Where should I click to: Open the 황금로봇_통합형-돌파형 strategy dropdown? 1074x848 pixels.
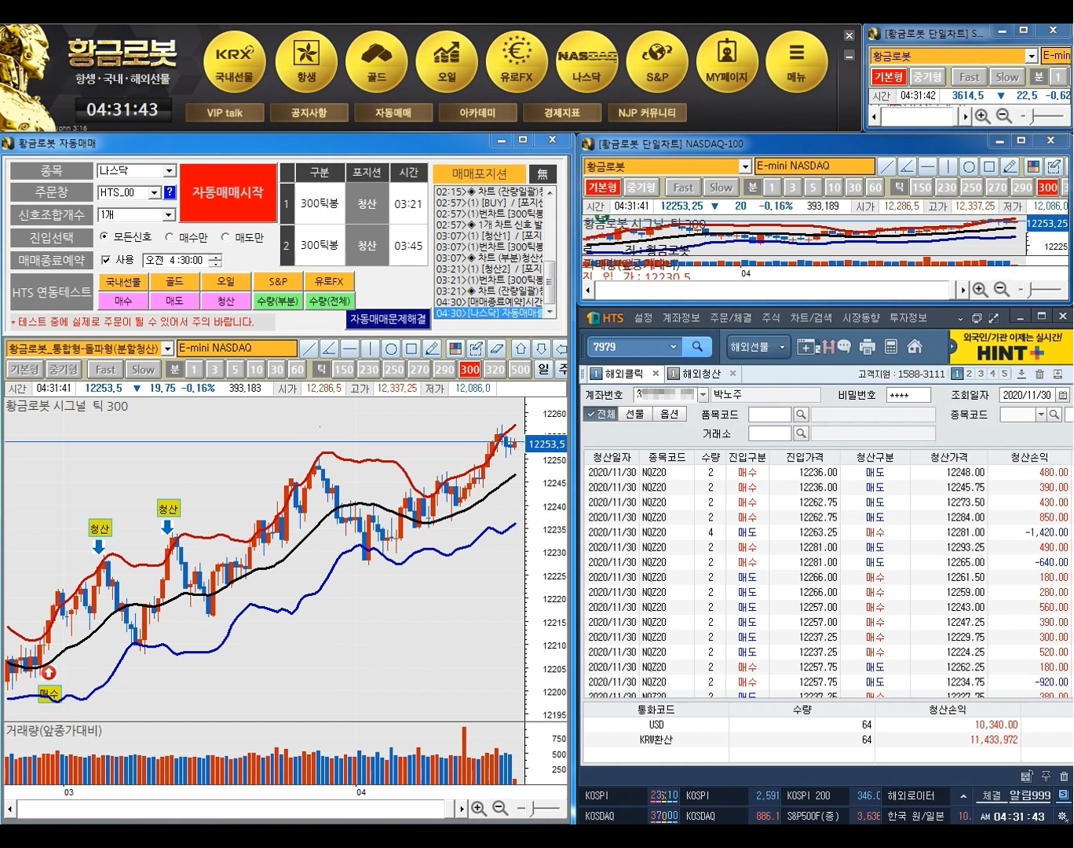point(168,349)
